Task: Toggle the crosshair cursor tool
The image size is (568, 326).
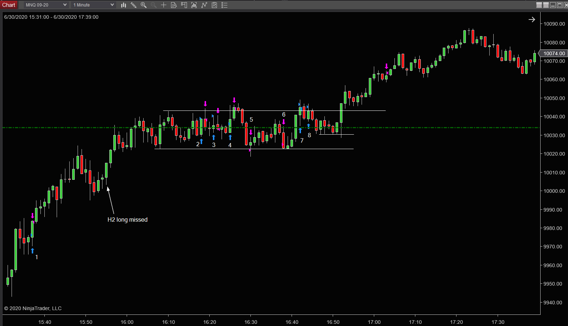Action: (164, 5)
